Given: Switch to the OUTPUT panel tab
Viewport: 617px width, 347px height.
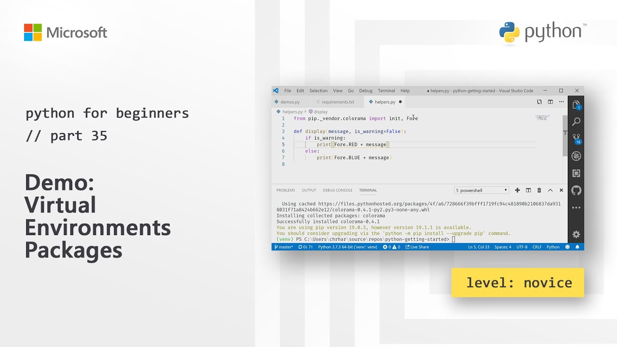Looking at the screenshot, I should (x=309, y=190).
